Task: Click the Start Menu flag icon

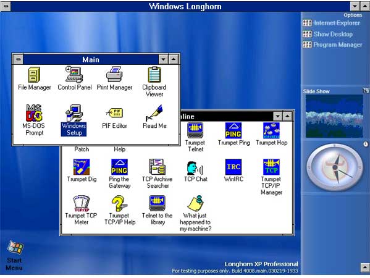Action: click(x=15, y=247)
